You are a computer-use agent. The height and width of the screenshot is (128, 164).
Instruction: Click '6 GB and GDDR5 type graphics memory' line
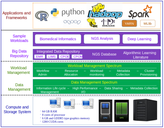click(x=66, y=118)
